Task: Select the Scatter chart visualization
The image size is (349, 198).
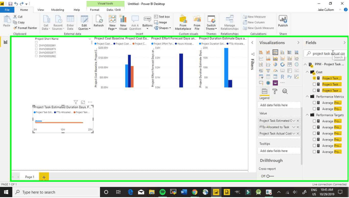Action: click(x=268, y=64)
